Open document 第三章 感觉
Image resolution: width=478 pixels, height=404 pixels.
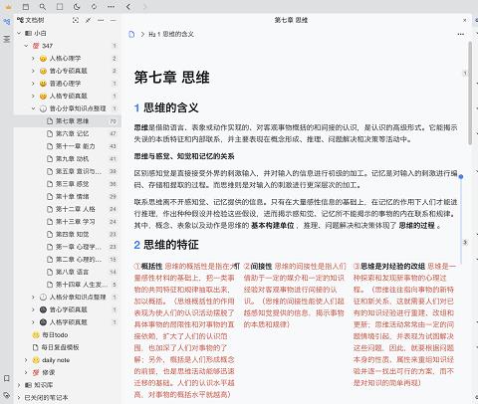coord(72,184)
